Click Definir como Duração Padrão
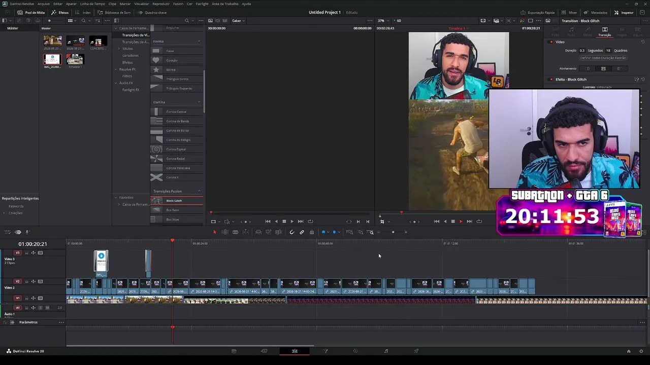Viewport: 650px width, 365px height. pyautogui.click(x=602, y=58)
